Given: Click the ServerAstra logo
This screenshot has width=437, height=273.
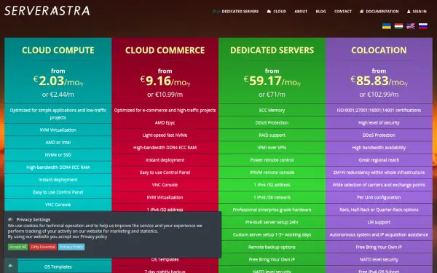Looking at the screenshot, I should tap(47, 11).
